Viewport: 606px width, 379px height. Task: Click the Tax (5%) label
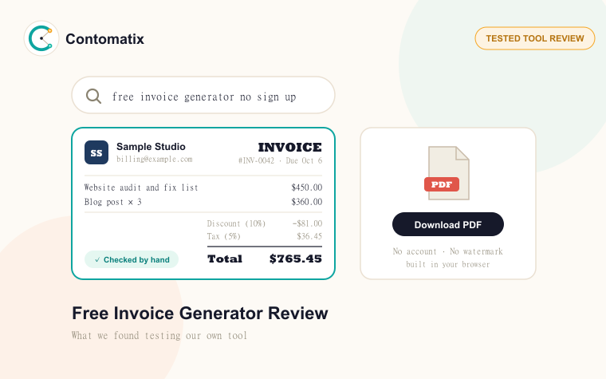(x=224, y=236)
